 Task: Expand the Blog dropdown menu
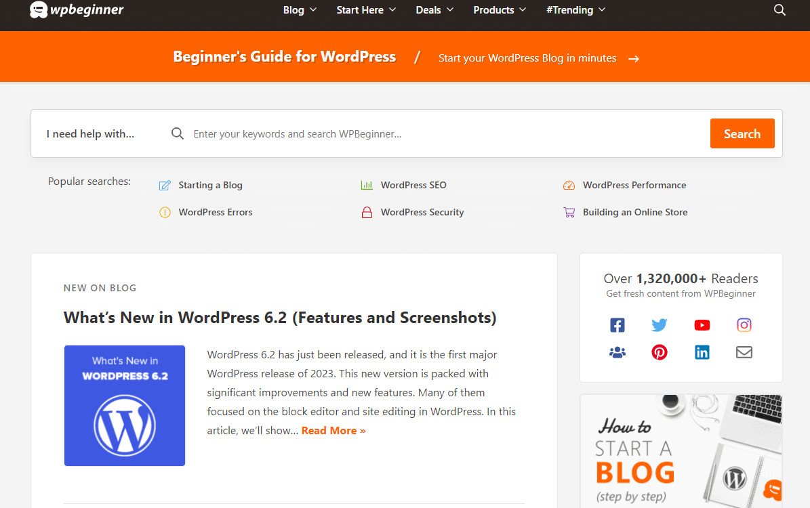coord(300,10)
